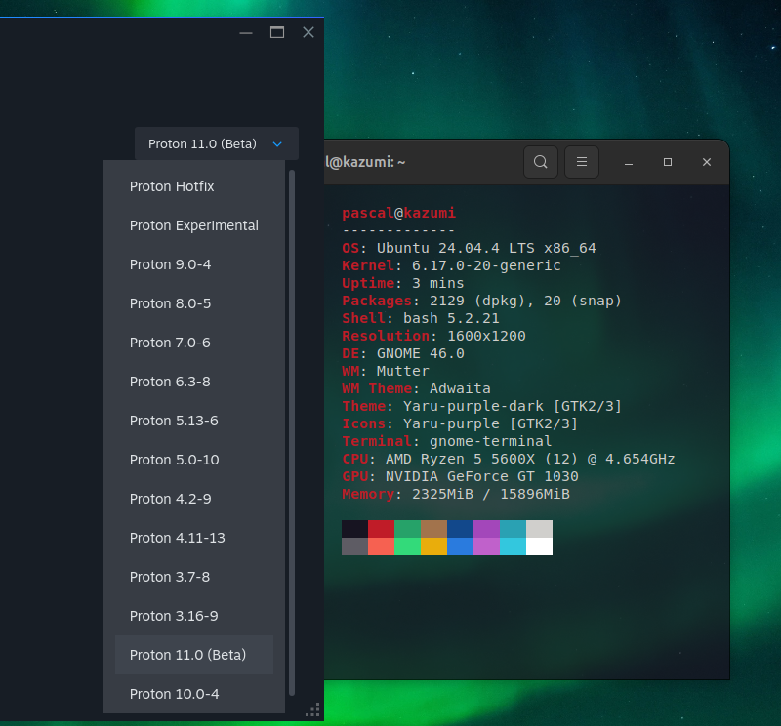Collapse the Proton version dropdown chevron

277,142
